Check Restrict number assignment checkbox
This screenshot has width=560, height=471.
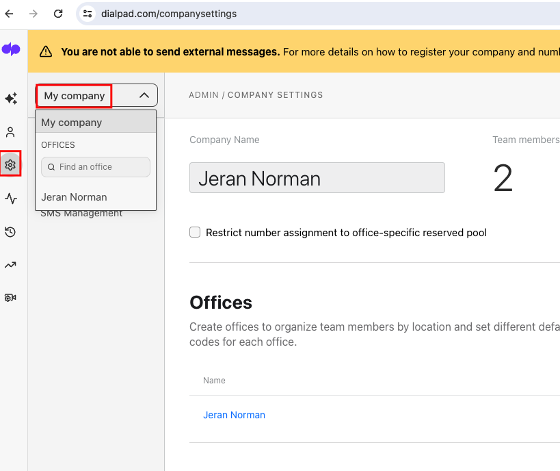[x=195, y=232]
